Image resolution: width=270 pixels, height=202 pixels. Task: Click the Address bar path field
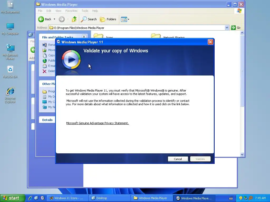coord(137,28)
